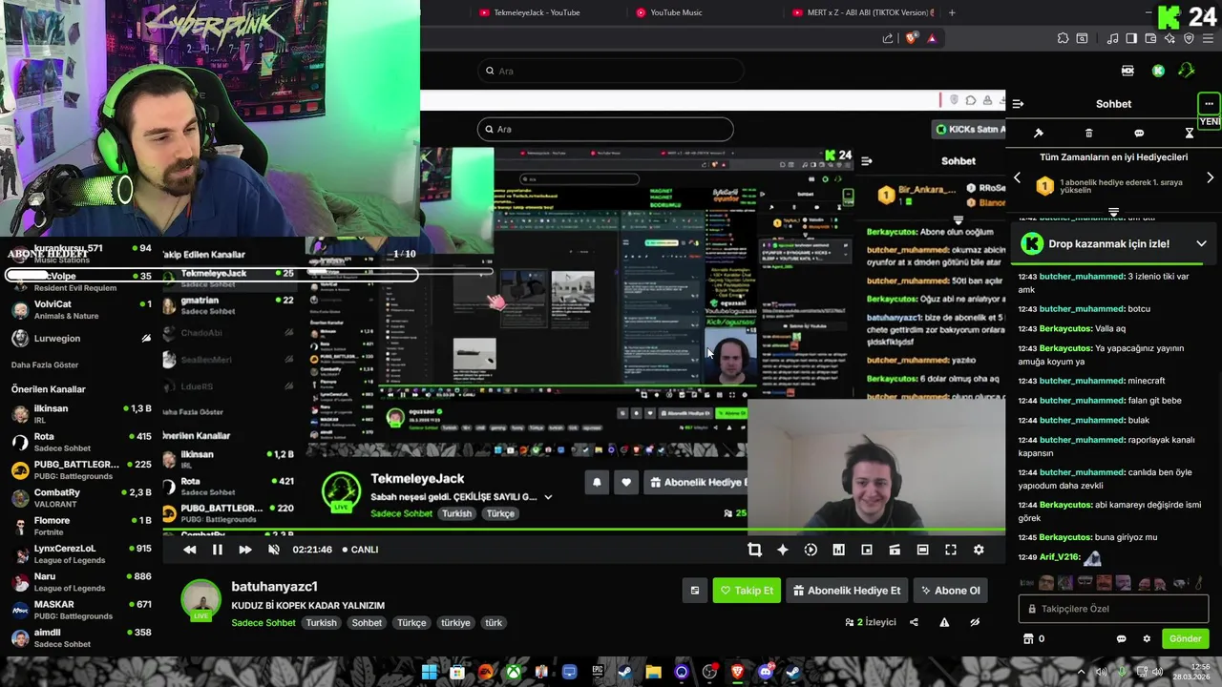This screenshot has height=687, width=1222.
Task: Select the Turkish tag below stream title
Action: coord(321,622)
